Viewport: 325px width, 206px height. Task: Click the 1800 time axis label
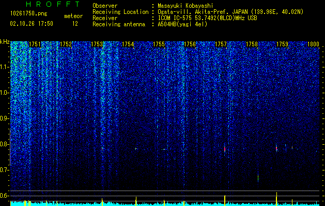point(313,44)
